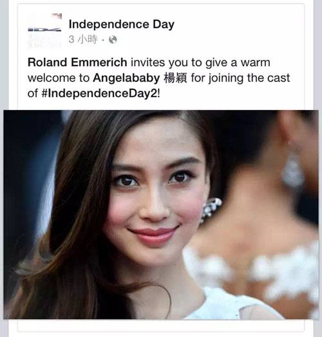Click the white card footer below the photo
Viewport: 322px width, 337px height.
pos(161,325)
